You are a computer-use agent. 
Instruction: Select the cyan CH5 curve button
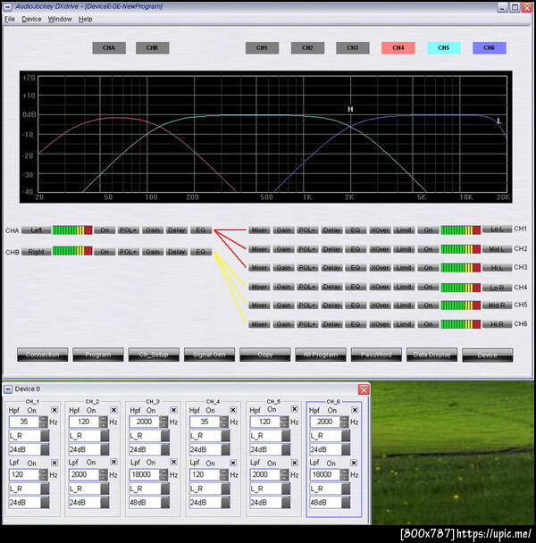(x=443, y=47)
